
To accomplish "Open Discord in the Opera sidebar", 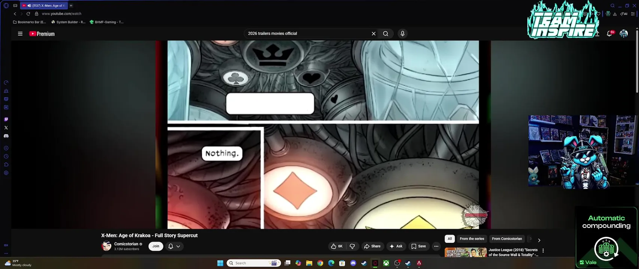I will pyautogui.click(x=6, y=136).
